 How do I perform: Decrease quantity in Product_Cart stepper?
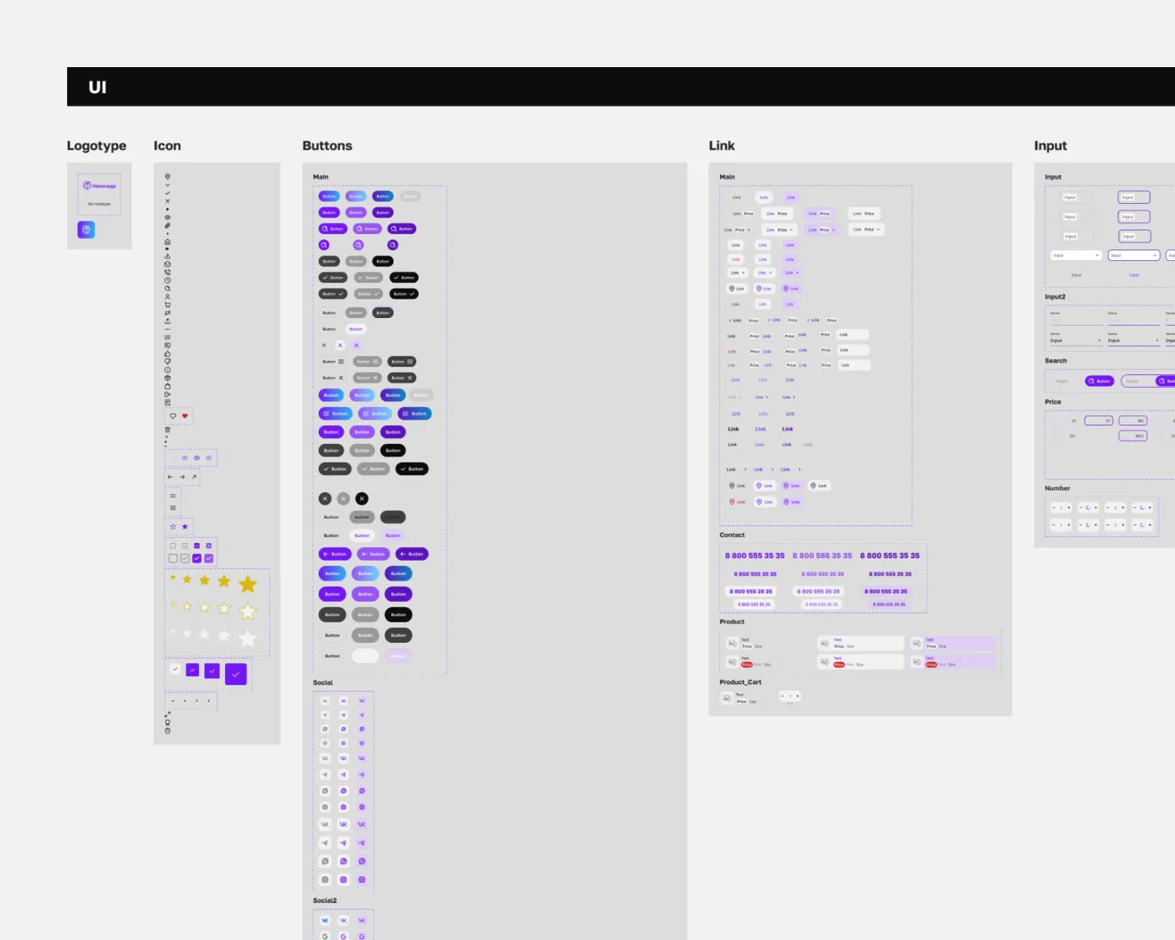tap(782, 697)
